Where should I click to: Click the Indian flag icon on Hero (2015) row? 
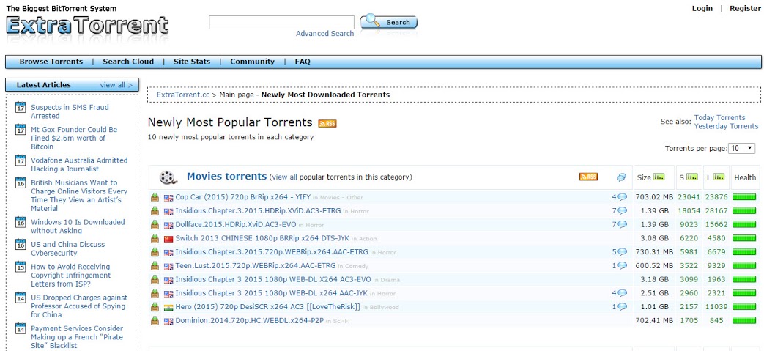click(x=168, y=308)
